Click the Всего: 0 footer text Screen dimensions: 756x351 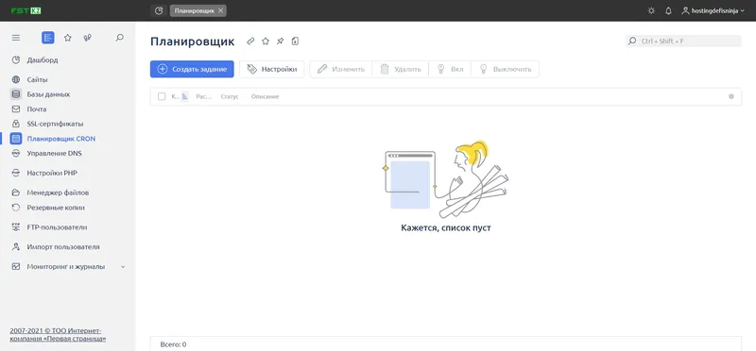[174, 344]
